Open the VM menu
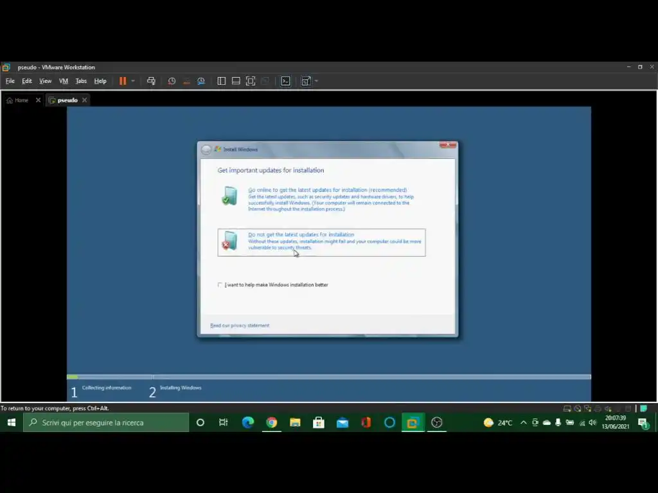Screen dimensions: 658x493 pos(64,81)
